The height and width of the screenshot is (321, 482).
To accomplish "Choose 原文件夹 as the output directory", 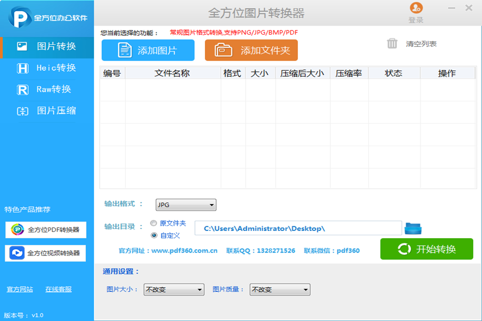I will [x=153, y=223].
